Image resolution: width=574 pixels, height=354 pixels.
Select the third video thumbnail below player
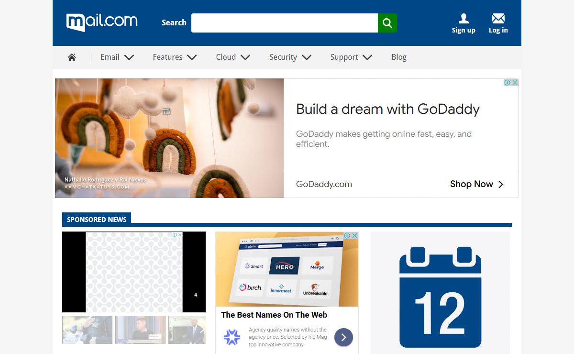tap(187, 330)
